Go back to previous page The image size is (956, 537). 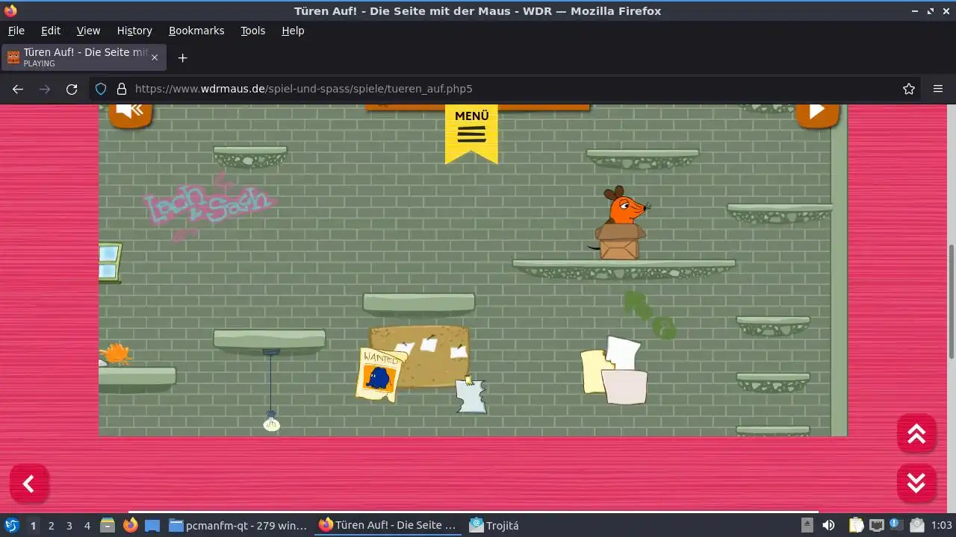pyautogui.click(x=18, y=89)
